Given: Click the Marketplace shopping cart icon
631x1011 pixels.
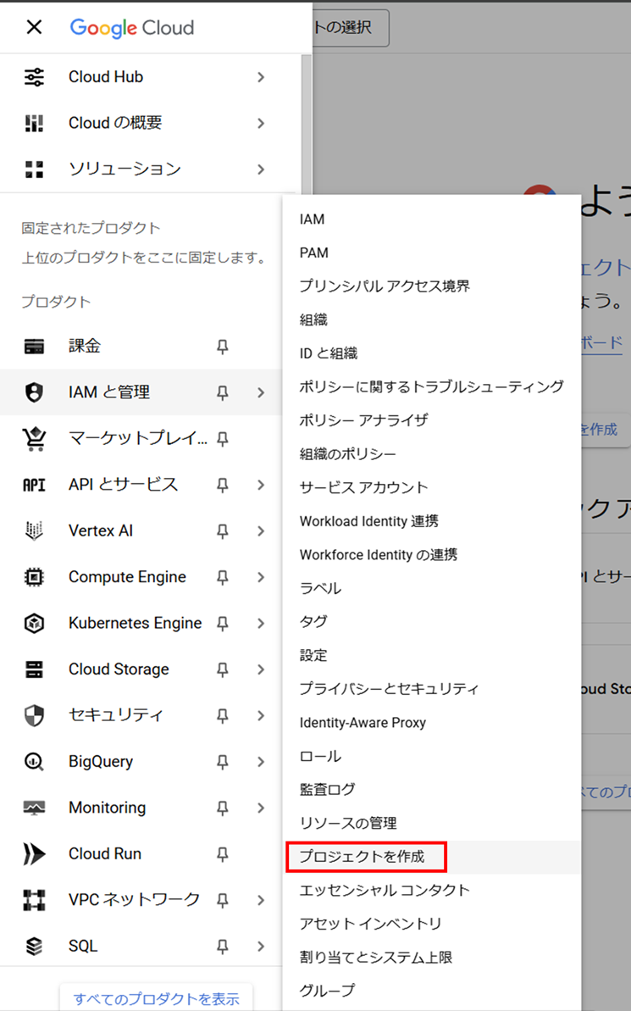Looking at the screenshot, I should (x=34, y=438).
